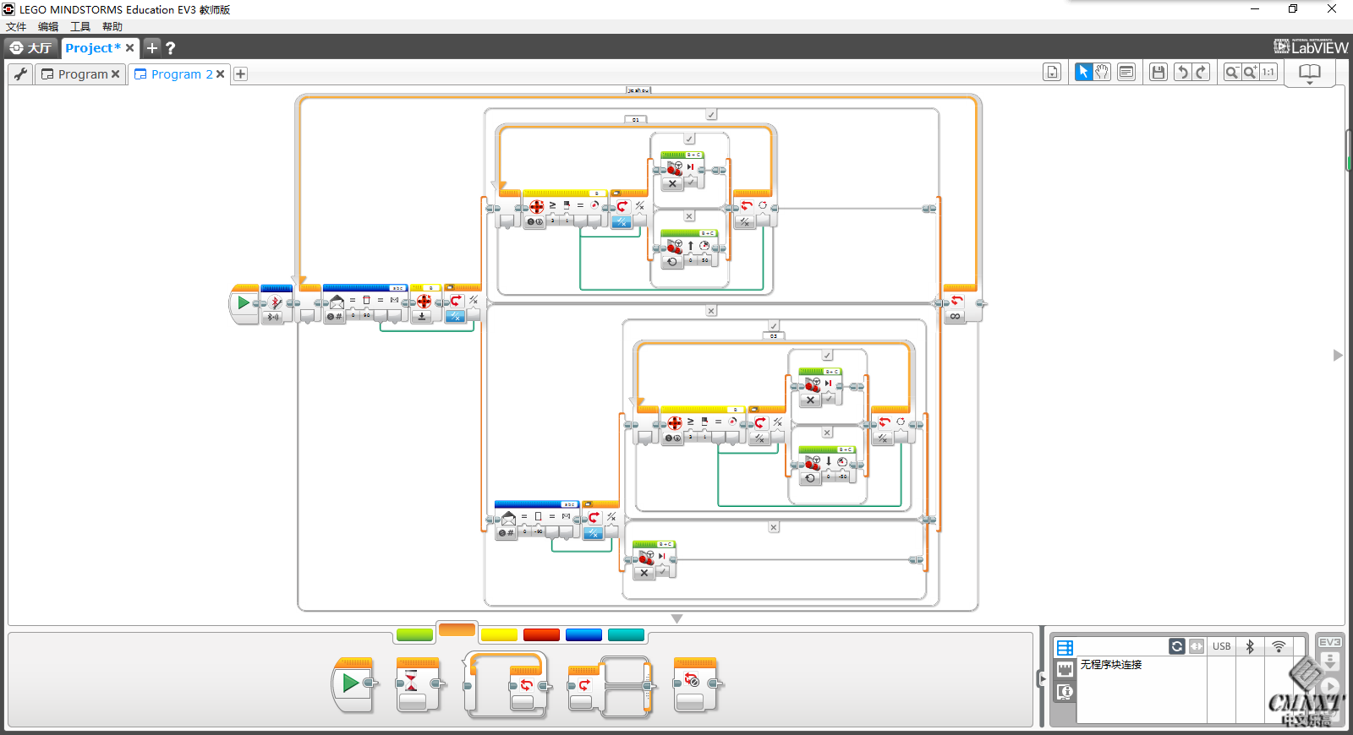Collapse the hardware page with the side arrow
The image size is (1353, 735).
(x=1040, y=678)
